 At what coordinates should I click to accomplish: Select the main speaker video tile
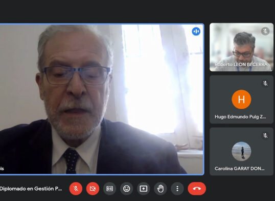pyautogui.click(x=102, y=99)
